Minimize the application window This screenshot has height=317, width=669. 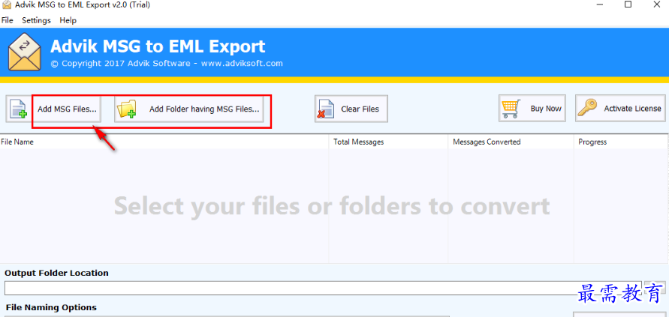(x=599, y=4)
